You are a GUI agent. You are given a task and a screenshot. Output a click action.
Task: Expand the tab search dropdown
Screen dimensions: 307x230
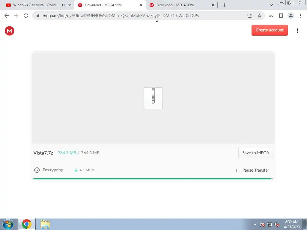coord(271,5)
